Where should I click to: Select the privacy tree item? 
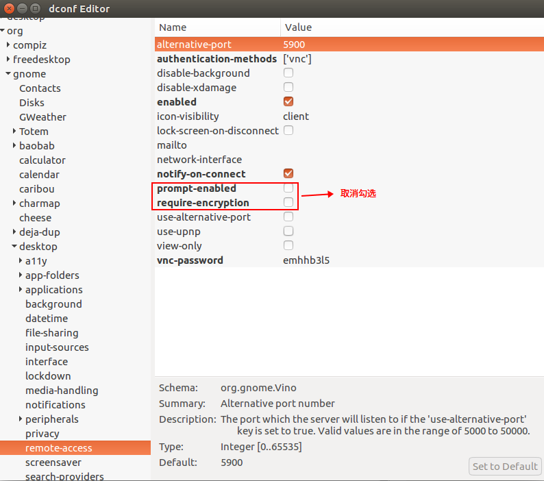point(42,434)
